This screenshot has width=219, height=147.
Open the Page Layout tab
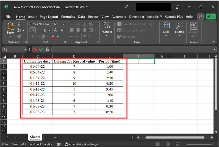tap(49, 17)
